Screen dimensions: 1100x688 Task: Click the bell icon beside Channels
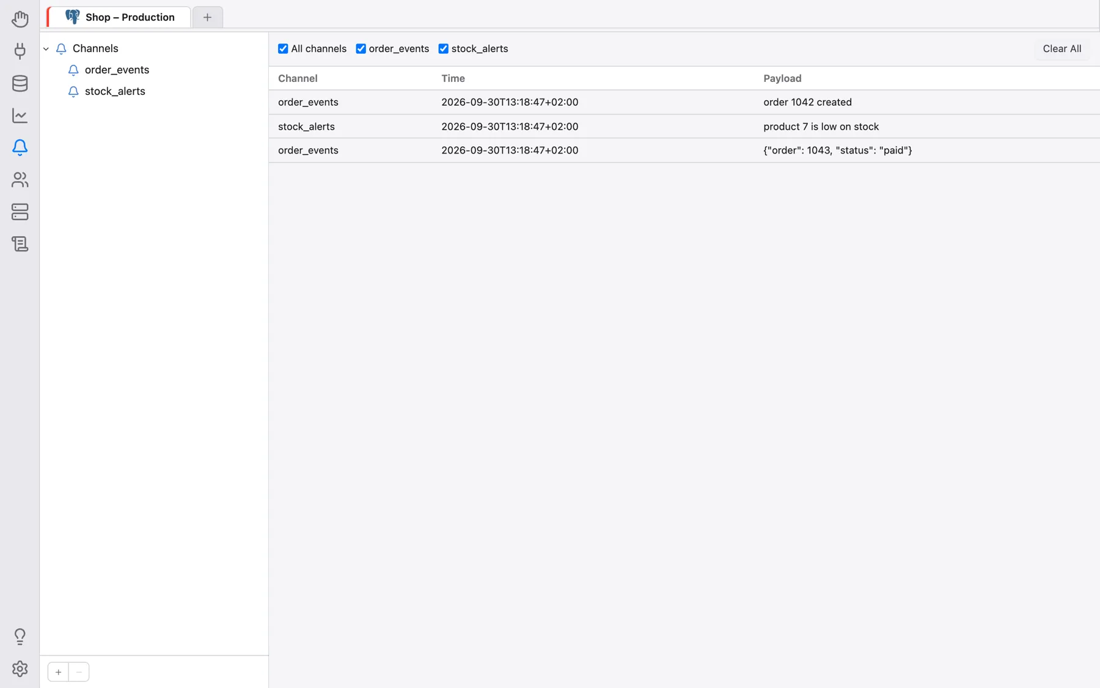61,48
